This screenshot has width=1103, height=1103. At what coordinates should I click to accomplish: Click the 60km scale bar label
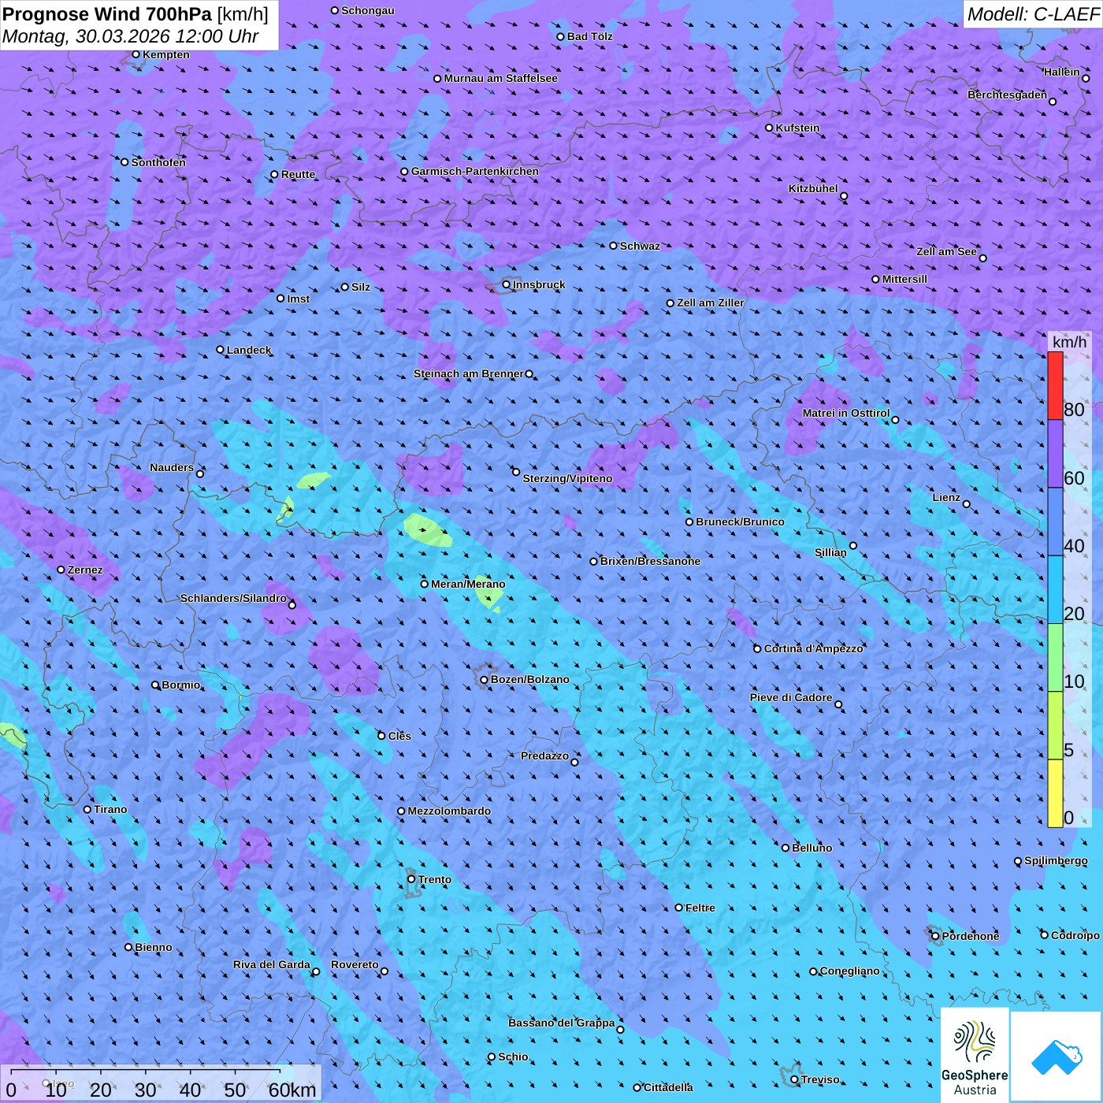292,1090
